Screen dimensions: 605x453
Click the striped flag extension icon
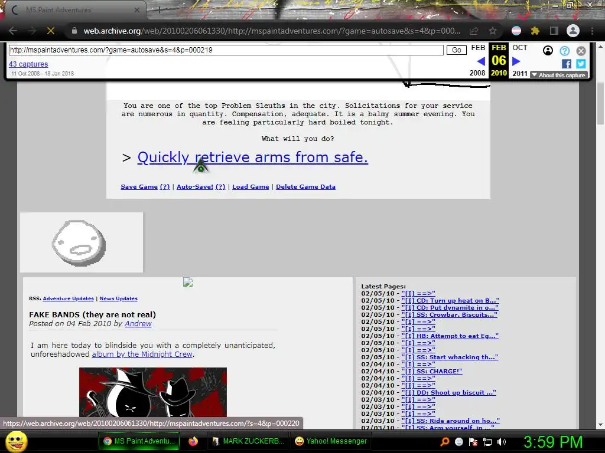coord(516,31)
